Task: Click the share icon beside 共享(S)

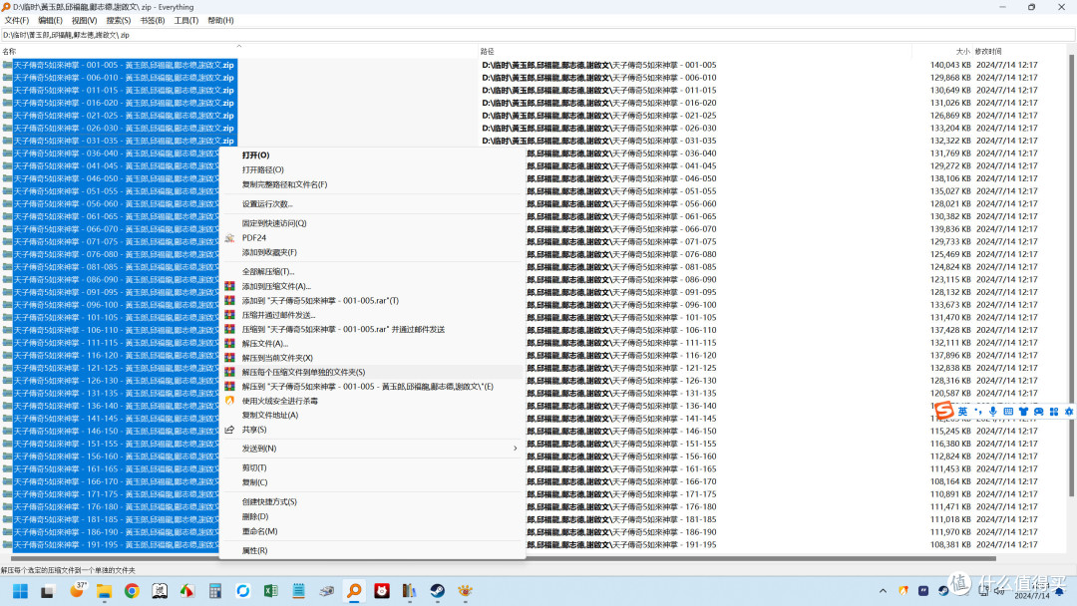Action: (229, 430)
